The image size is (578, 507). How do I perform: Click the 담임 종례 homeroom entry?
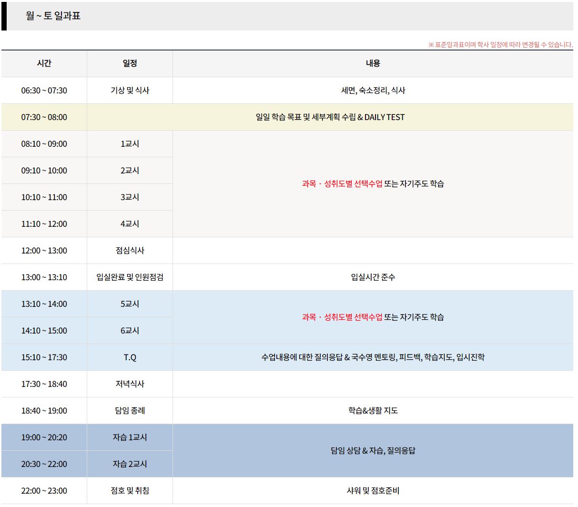(x=130, y=410)
